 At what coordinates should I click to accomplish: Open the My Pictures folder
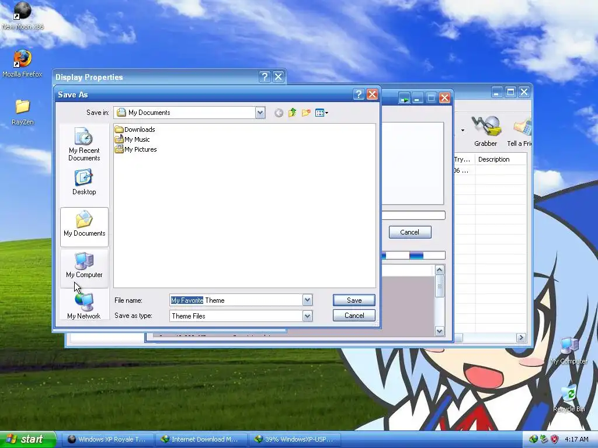pyautogui.click(x=135, y=149)
